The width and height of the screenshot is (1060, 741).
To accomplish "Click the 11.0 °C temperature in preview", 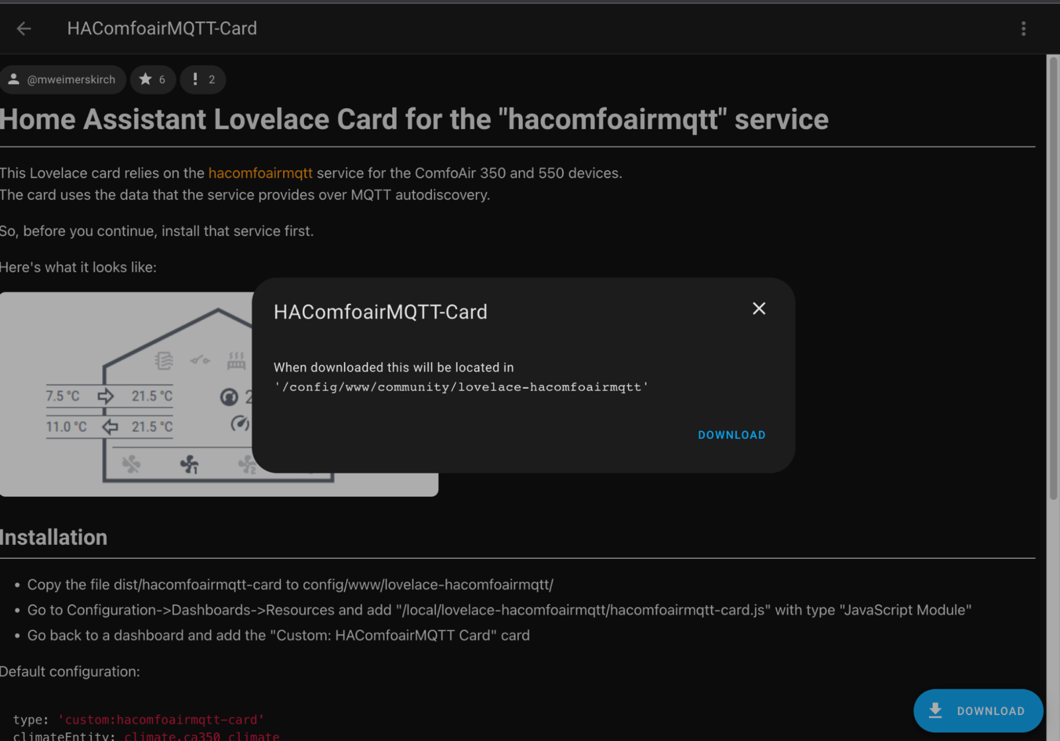I will pyautogui.click(x=66, y=426).
